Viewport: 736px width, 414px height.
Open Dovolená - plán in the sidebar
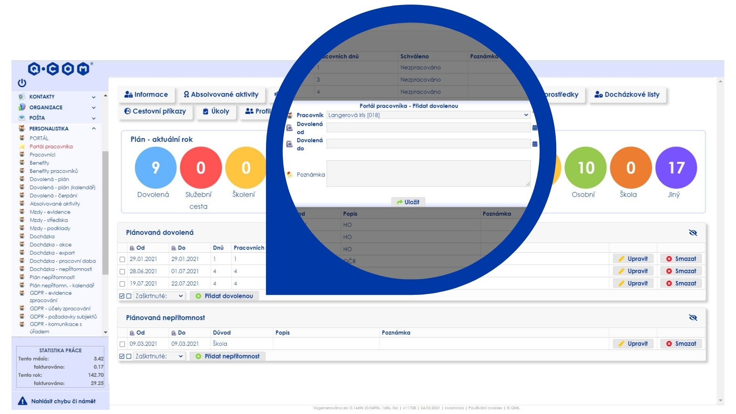[x=49, y=179]
